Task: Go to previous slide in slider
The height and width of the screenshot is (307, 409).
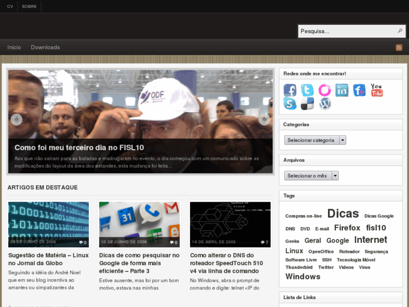Action: pos(17,119)
